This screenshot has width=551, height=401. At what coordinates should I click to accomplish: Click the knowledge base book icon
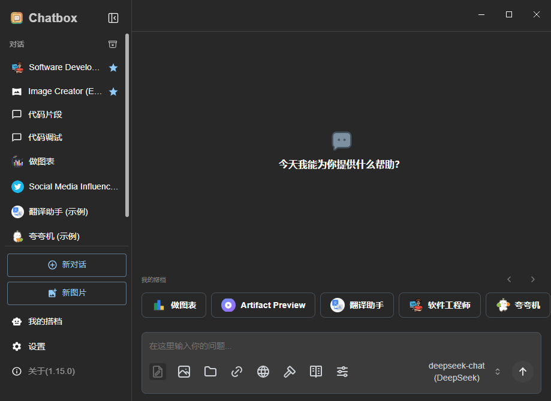coord(316,372)
